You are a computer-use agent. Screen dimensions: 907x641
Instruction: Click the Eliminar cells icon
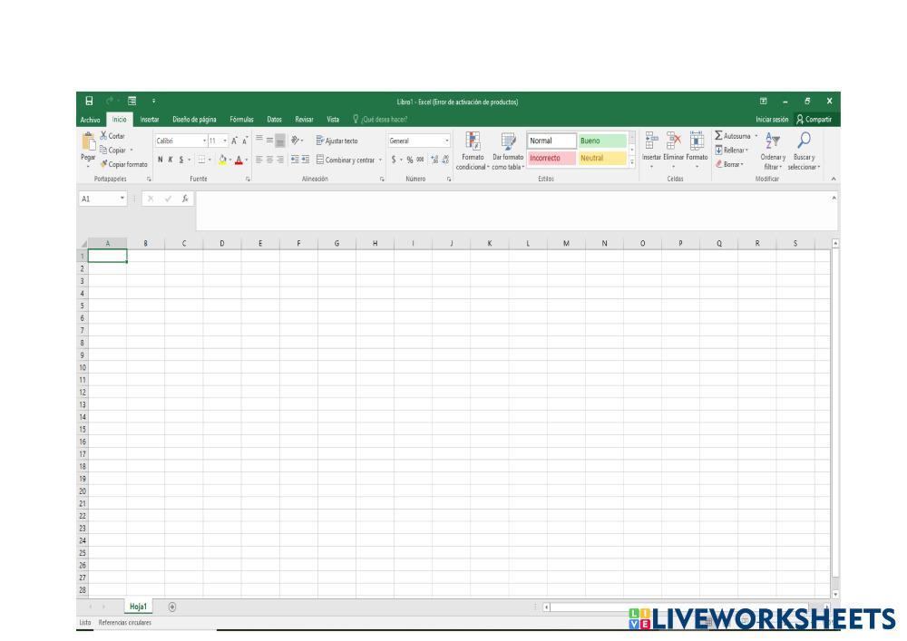(x=674, y=141)
